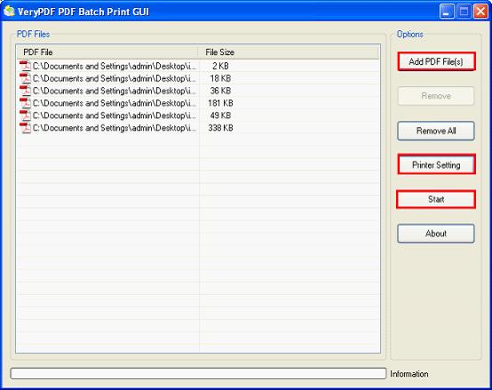The height and width of the screenshot is (390, 492).
Task: Select the file path row sized 36 KB
Action: (x=115, y=91)
